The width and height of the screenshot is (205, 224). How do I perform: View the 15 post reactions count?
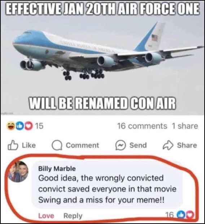coord(39,126)
